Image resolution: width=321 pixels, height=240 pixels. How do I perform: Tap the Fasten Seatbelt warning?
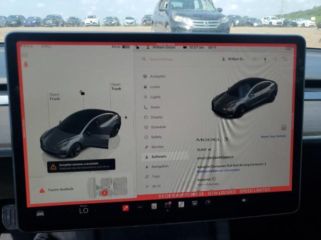tap(57, 190)
